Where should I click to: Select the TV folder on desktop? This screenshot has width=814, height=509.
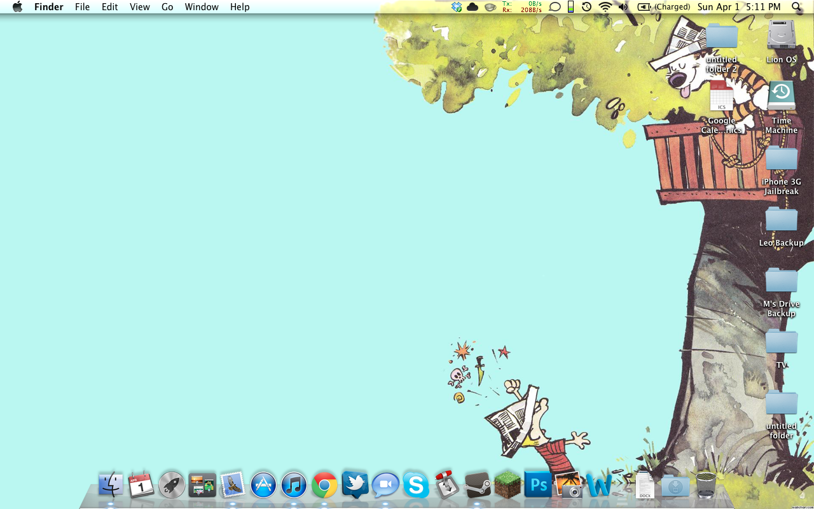782,342
